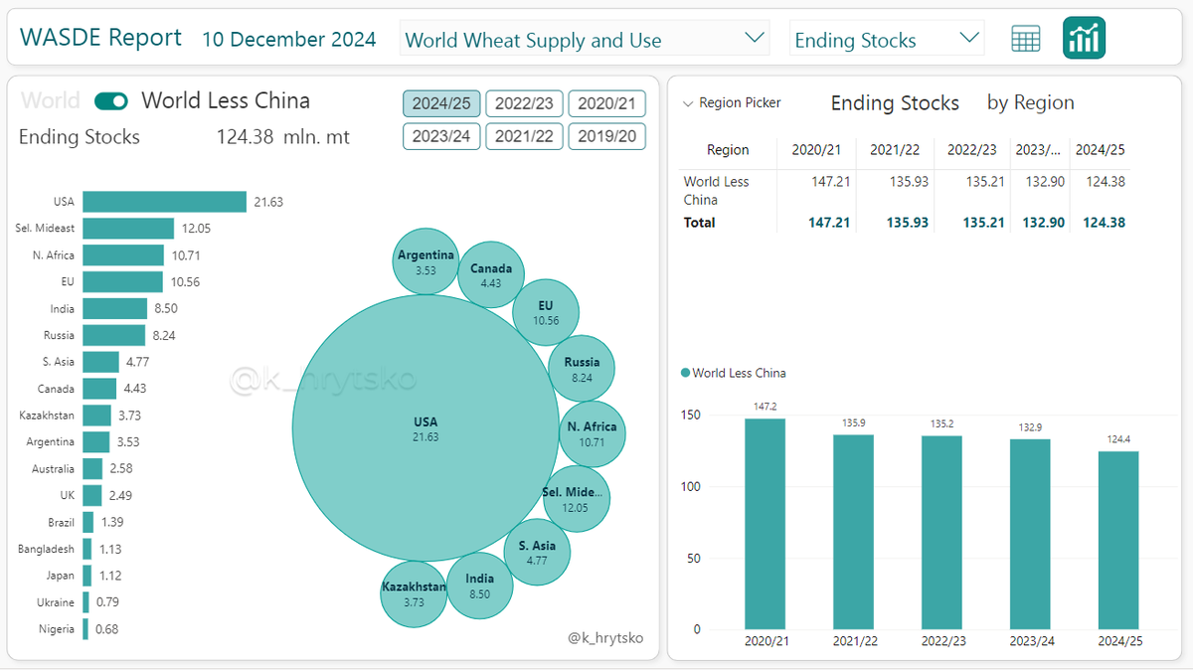
Task: Click the Argentina bubble
Action: coord(426,259)
